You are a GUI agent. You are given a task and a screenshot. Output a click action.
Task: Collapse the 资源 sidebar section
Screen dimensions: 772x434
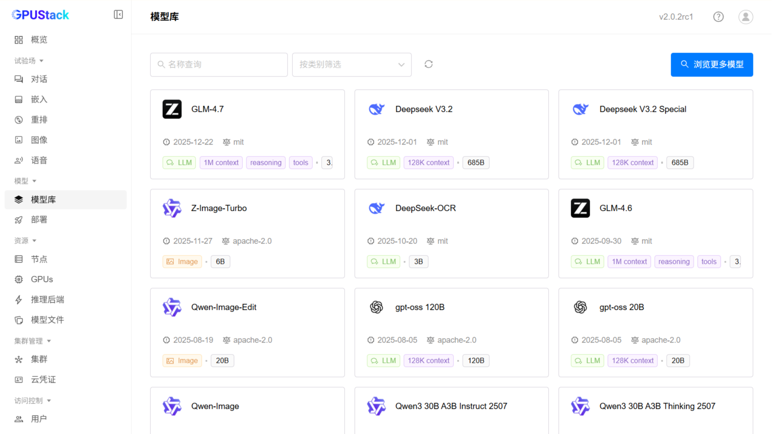25,240
